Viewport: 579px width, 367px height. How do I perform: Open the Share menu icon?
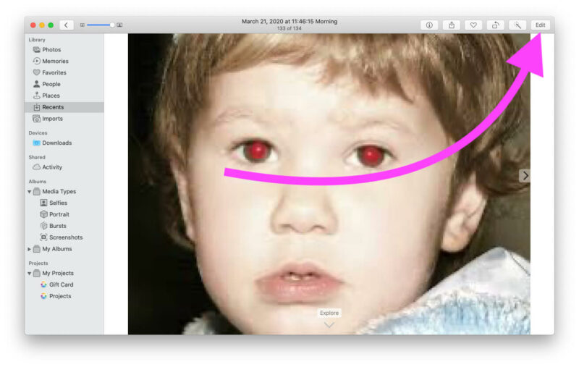pos(451,25)
